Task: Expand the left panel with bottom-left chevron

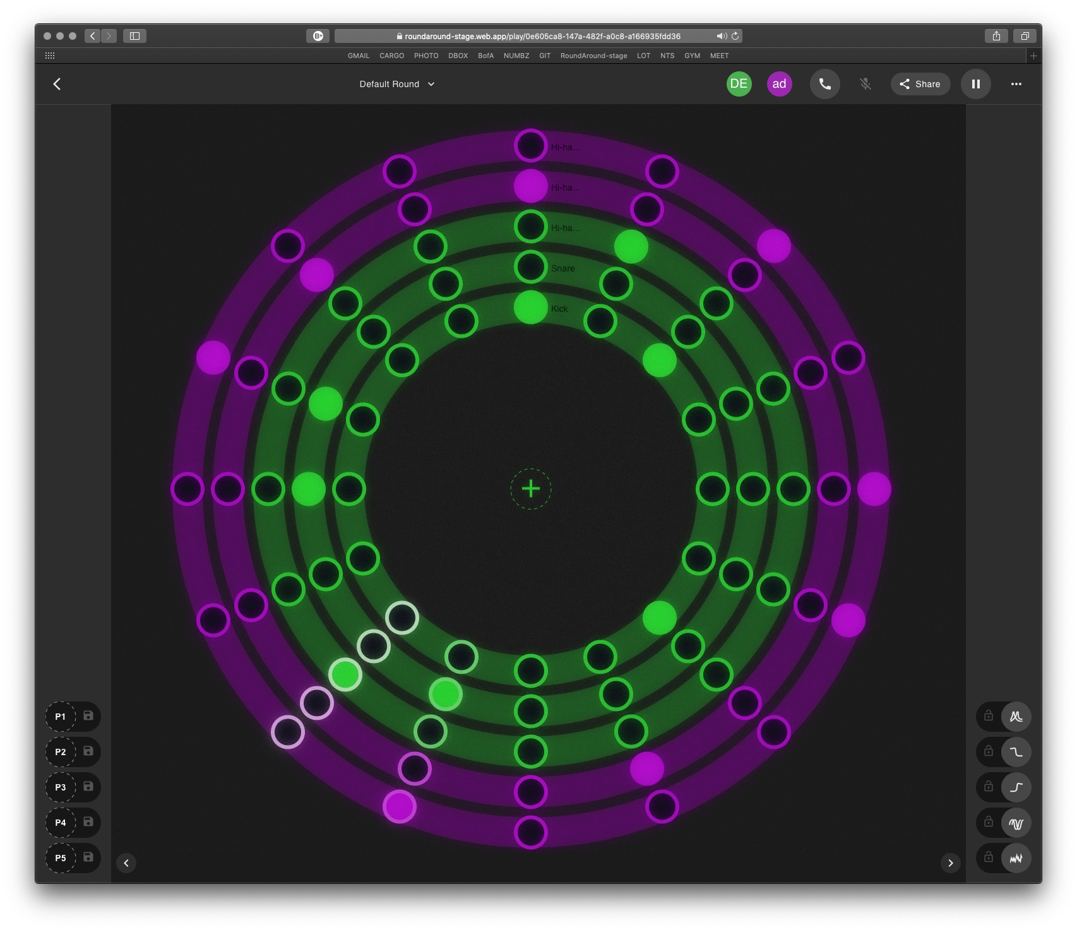Action: click(x=126, y=863)
